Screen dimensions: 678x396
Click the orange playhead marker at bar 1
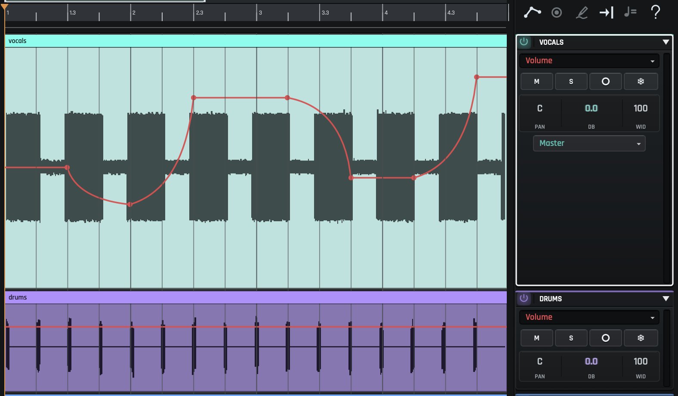[x=4, y=6]
